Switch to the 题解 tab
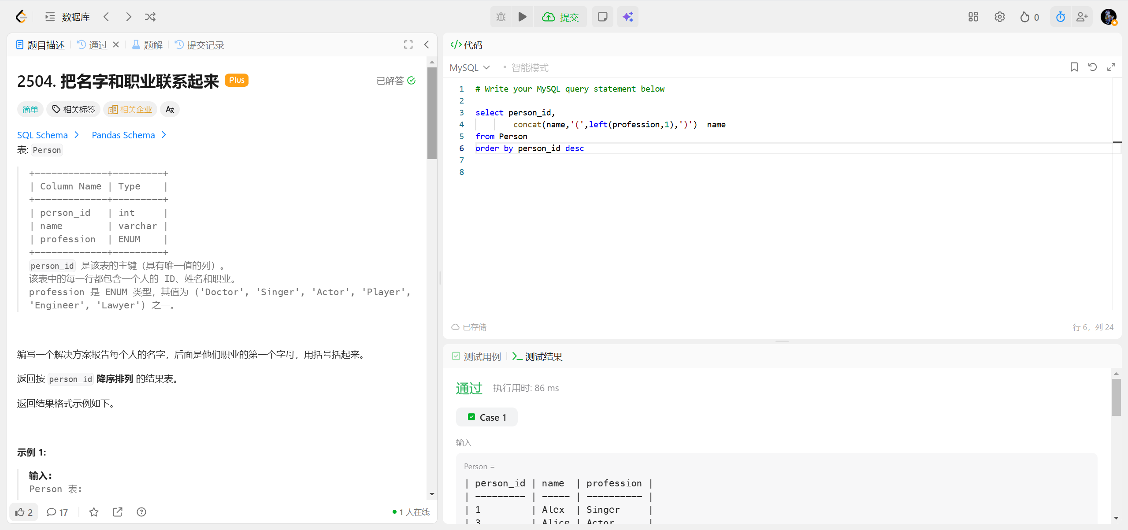 tap(148, 45)
